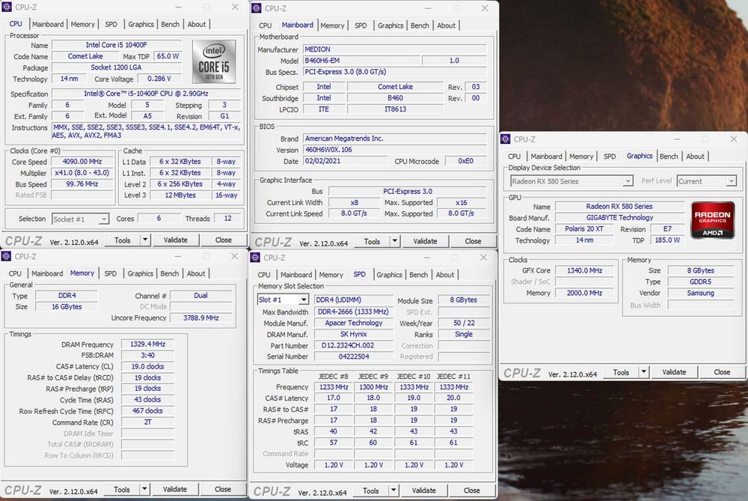Click CPU-Z app icon in Memory window title bar
This screenshot has height=501, width=748.
[6, 256]
